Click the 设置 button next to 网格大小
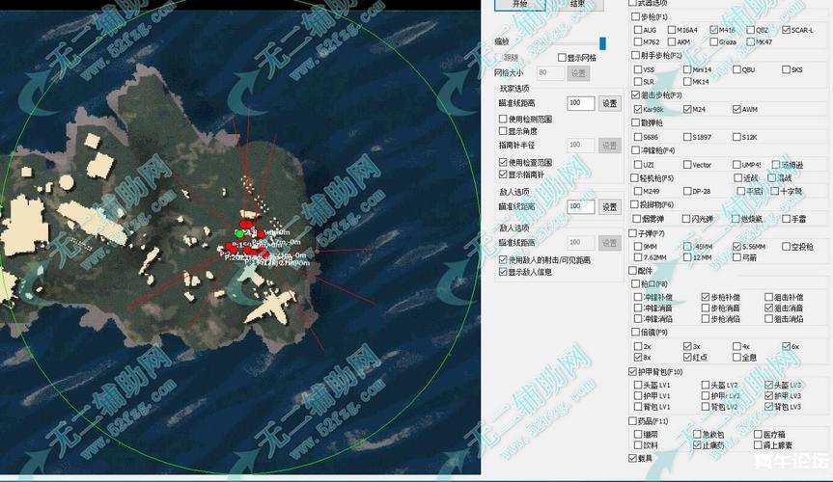 578,73
